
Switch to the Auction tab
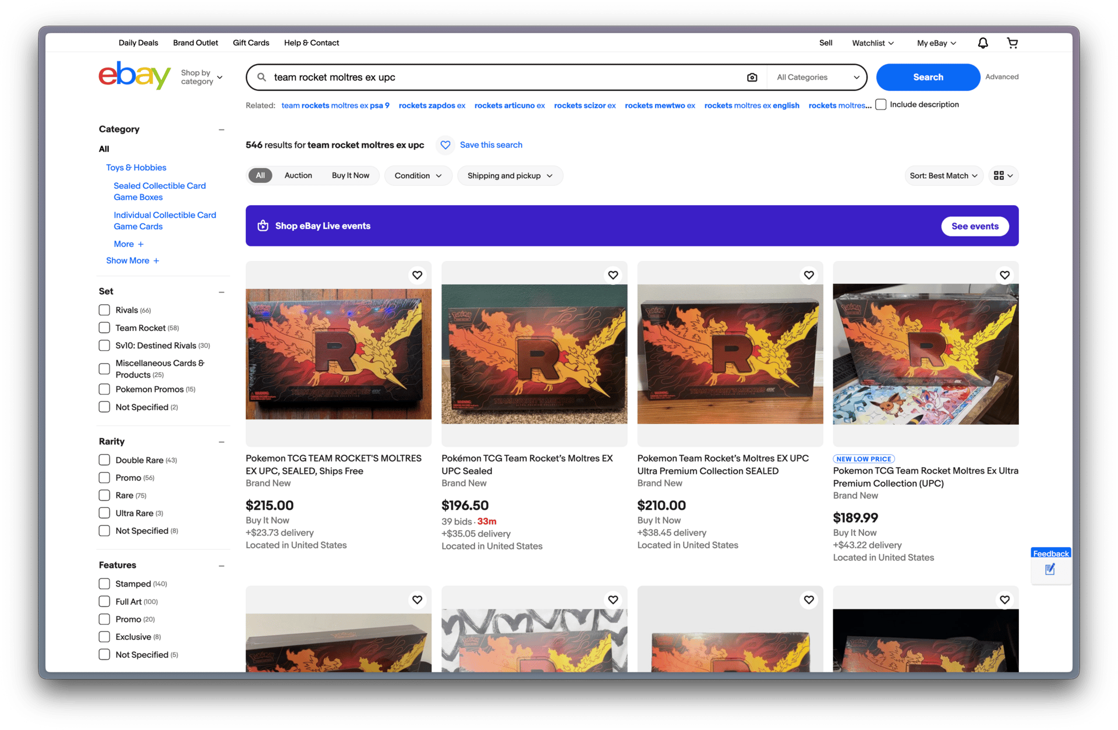click(298, 176)
